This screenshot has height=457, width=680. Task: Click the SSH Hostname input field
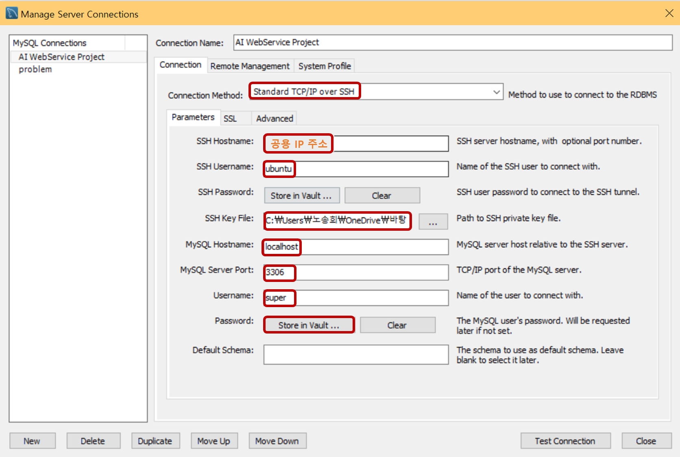356,143
